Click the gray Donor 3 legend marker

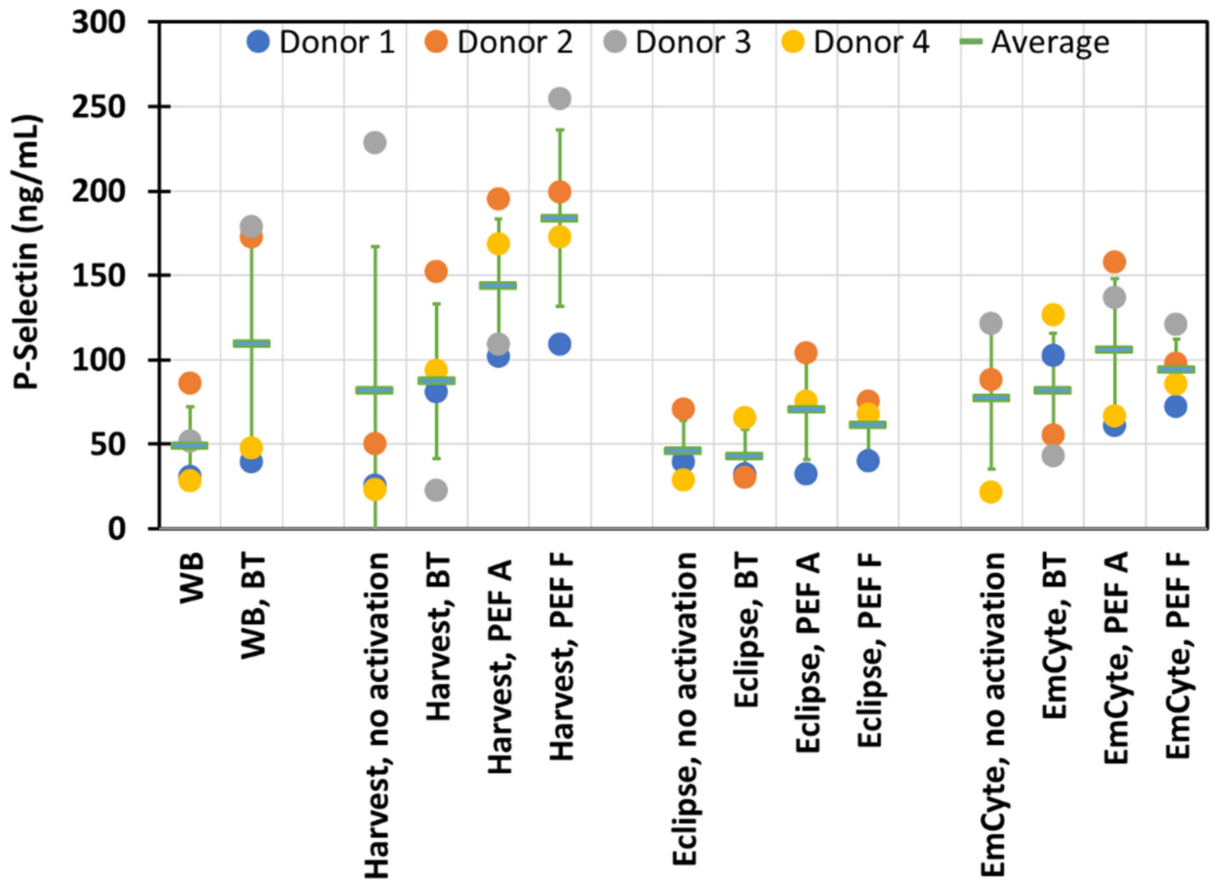click(615, 42)
